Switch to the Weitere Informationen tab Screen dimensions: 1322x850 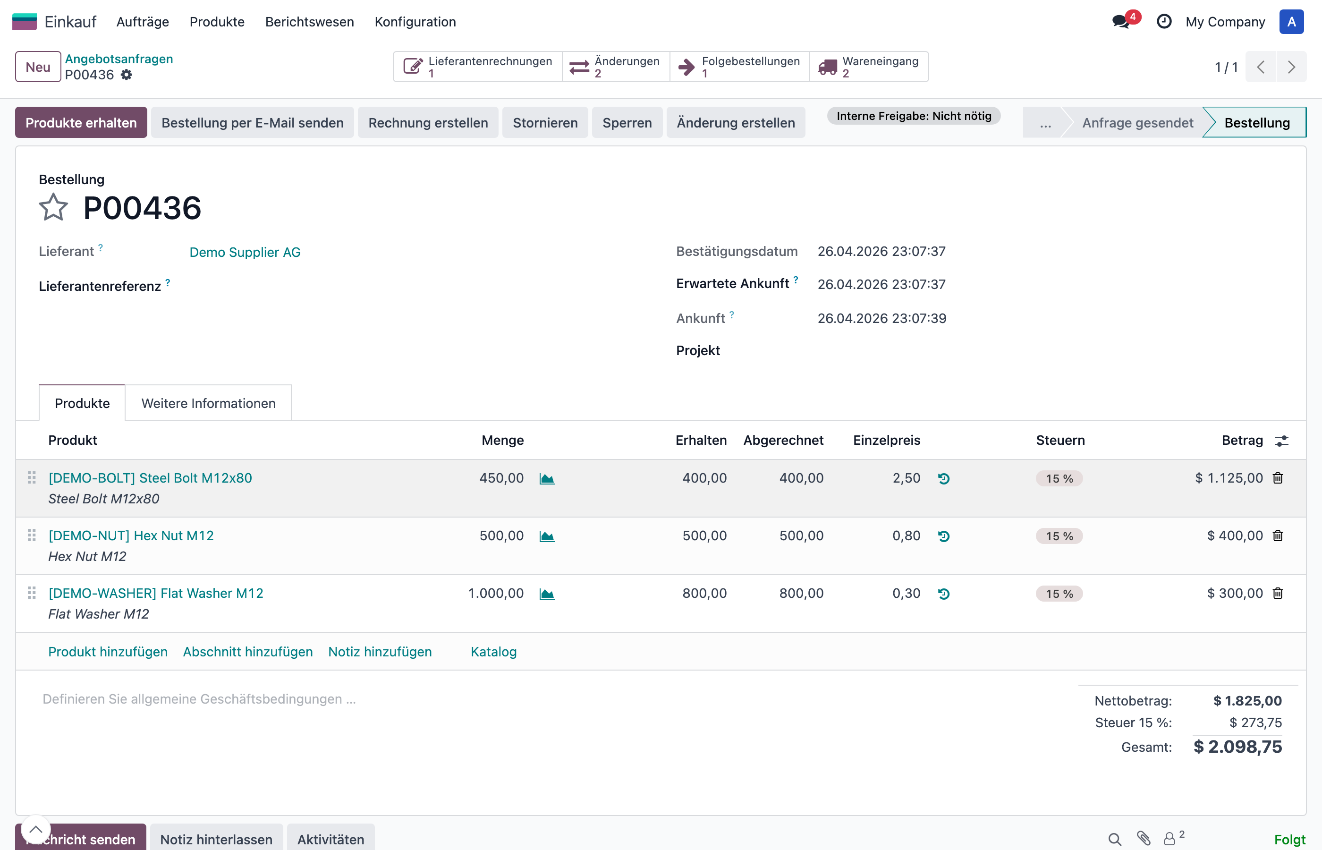pos(209,403)
